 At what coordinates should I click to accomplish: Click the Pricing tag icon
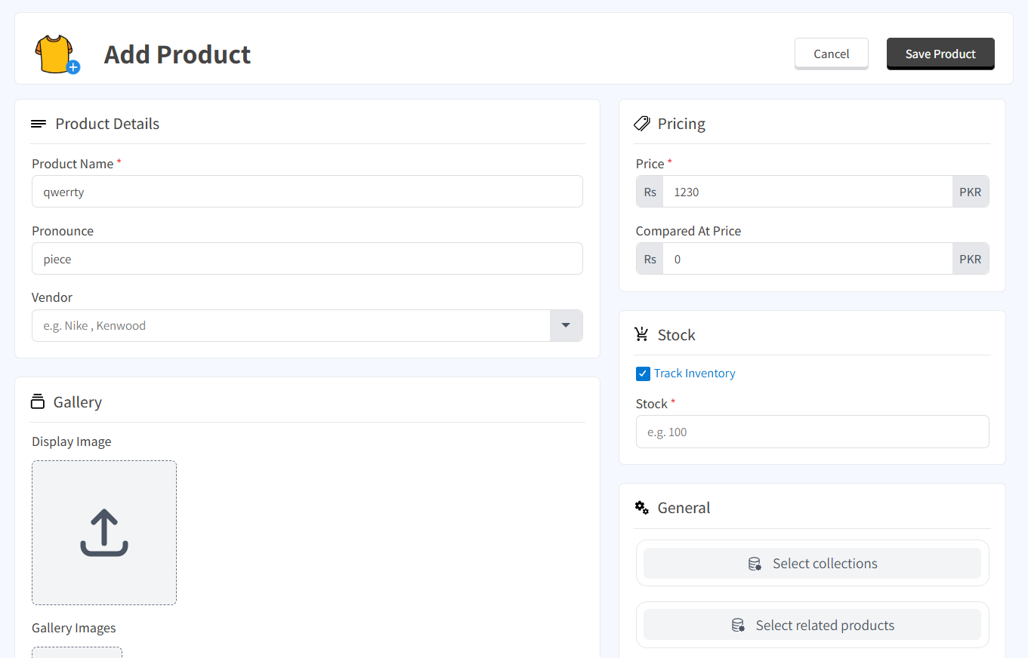642,124
